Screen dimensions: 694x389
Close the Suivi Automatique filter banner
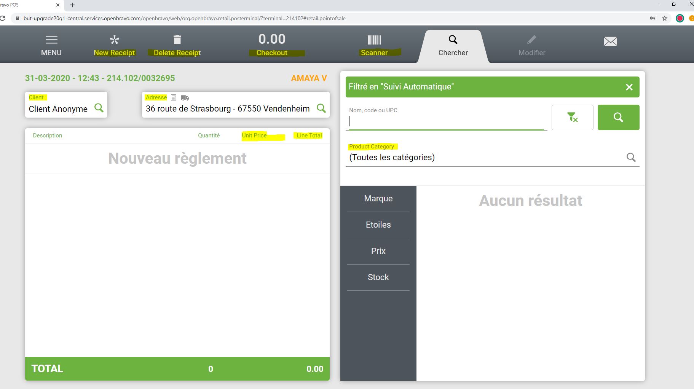(x=629, y=87)
